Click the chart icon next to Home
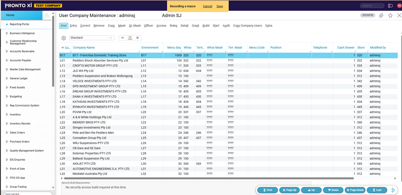Image resolution: width=402 pixels, height=195 pixels. click(x=47, y=15)
